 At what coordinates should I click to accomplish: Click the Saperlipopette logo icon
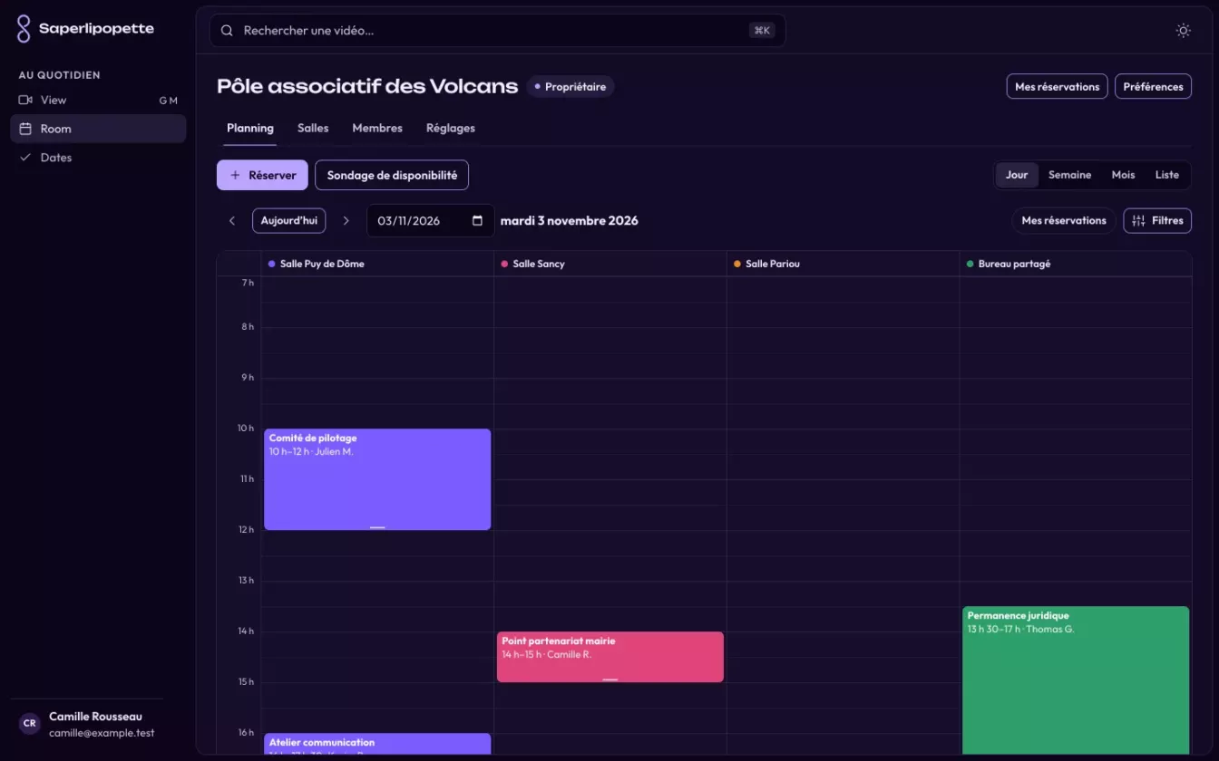click(24, 29)
